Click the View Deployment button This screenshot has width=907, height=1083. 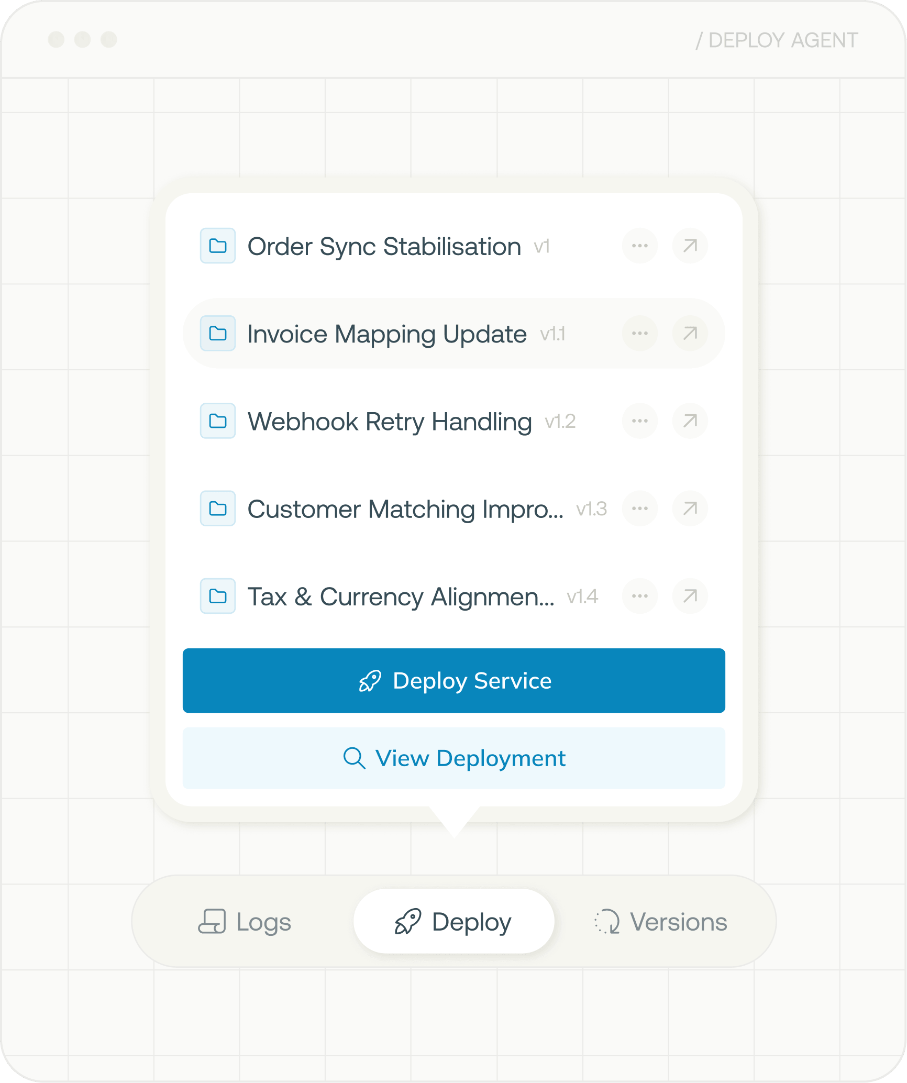(454, 758)
